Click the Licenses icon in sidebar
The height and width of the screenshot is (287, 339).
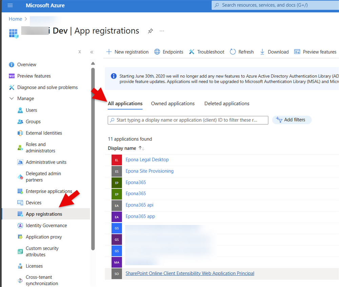pyautogui.click(x=20, y=266)
